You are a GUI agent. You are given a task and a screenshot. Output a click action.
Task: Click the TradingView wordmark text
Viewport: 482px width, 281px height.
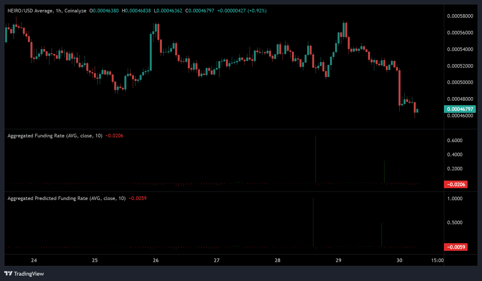[x=29, y=274]
